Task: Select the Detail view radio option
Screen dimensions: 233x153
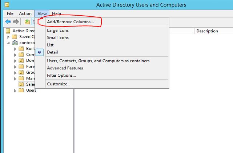Action: click(x=52, y=52)
